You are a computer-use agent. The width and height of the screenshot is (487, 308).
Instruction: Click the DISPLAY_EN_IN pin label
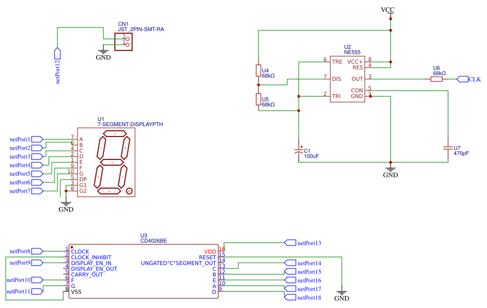pyautogui.click(x=91, y=263)
